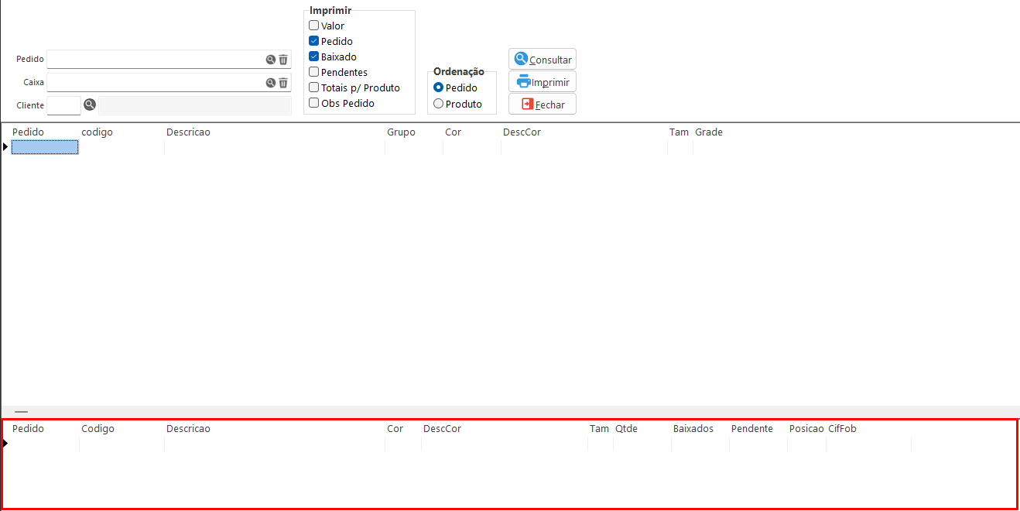Click the trash icon in Pedido field
The width and height of the screenshot is (1020, 511).
283,60
